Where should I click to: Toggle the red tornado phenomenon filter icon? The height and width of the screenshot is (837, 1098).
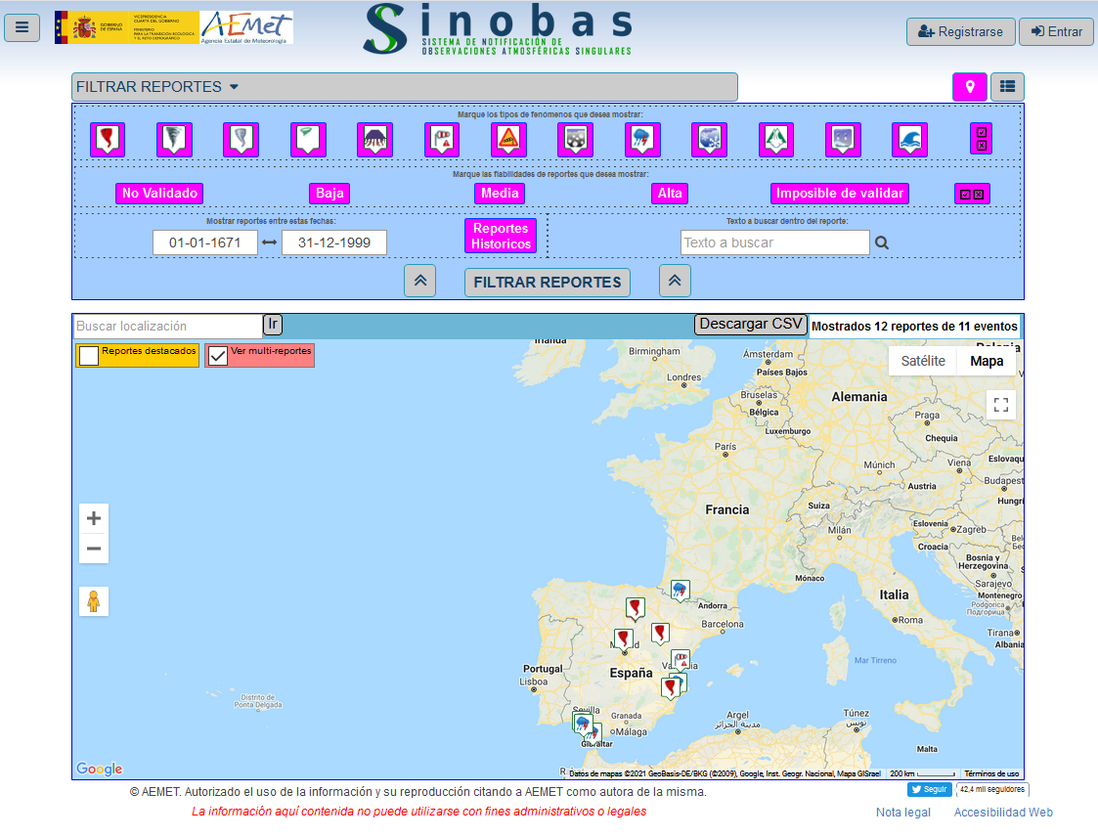[108, 140]
